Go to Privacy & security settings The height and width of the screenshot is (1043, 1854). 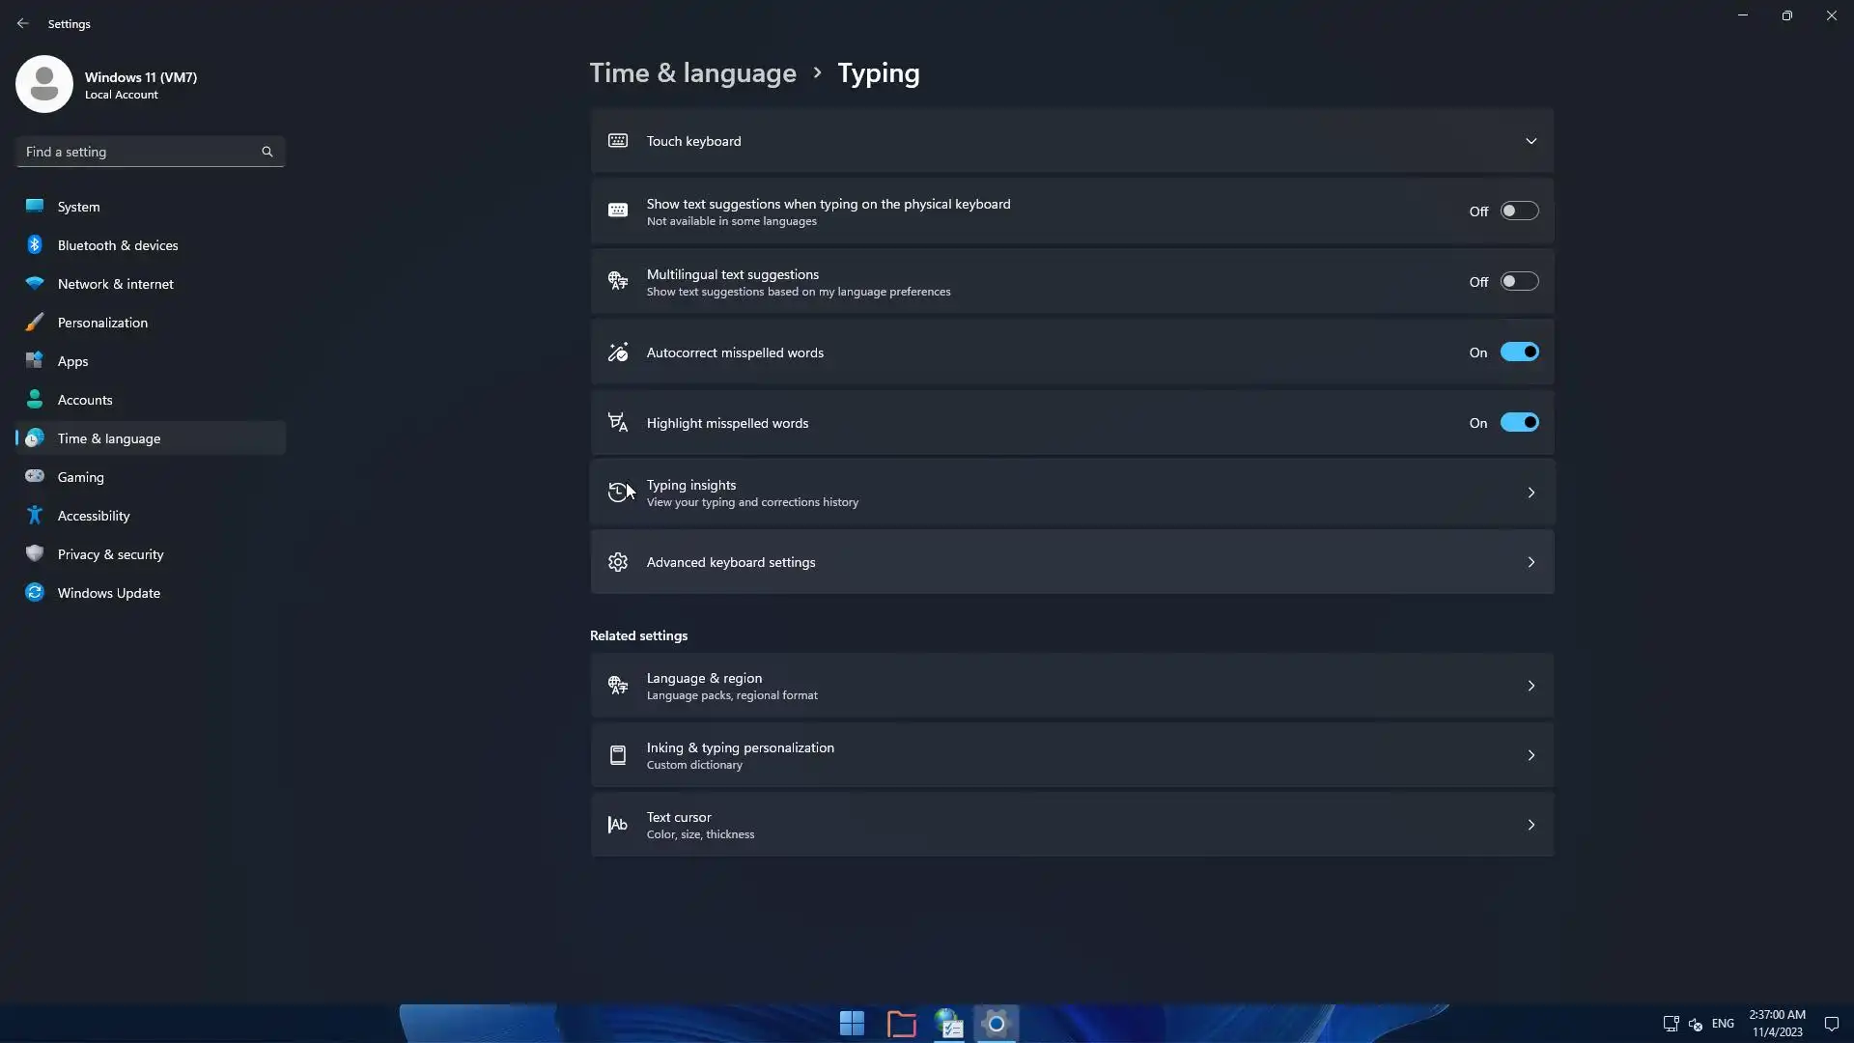110,554
